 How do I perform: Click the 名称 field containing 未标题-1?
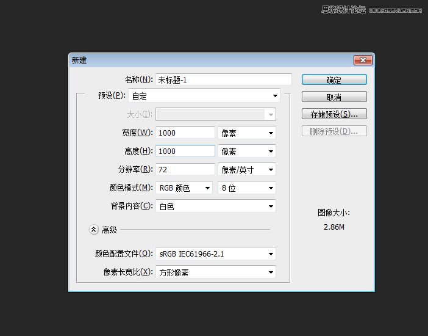coord(224,79)
